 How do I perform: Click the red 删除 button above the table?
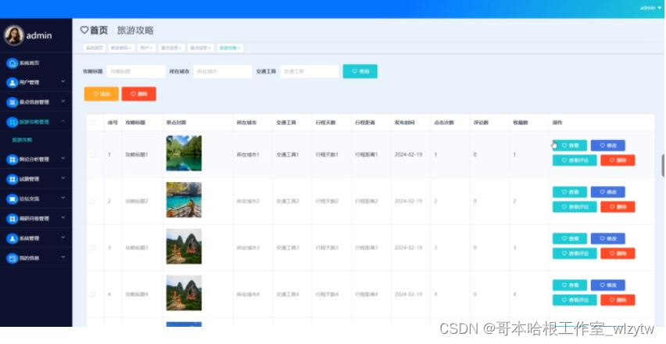pyautogui.click(x=139, y=94)
